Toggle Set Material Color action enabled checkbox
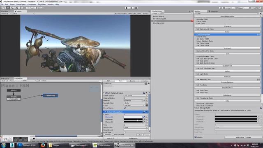The image size is (263, 148). tap(106, 93)
